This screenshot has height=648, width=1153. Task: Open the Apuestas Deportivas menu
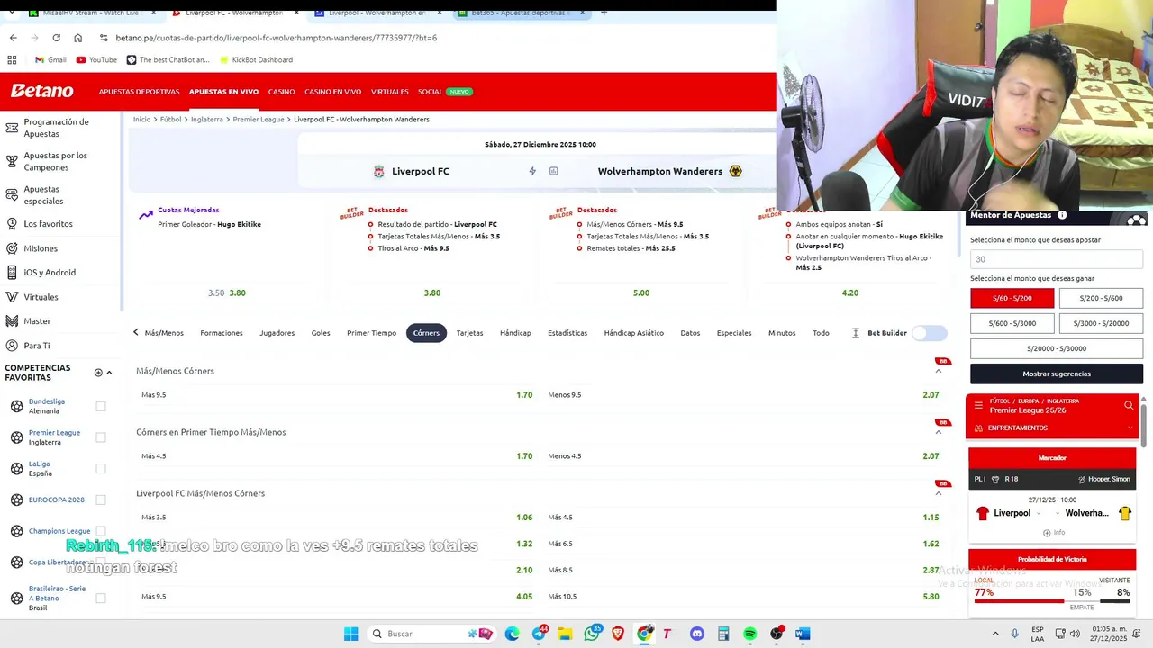point(139,92)
